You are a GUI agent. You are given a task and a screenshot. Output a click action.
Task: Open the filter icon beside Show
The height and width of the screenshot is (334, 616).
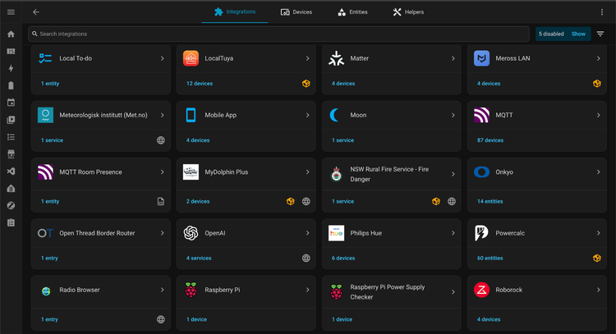600,34
